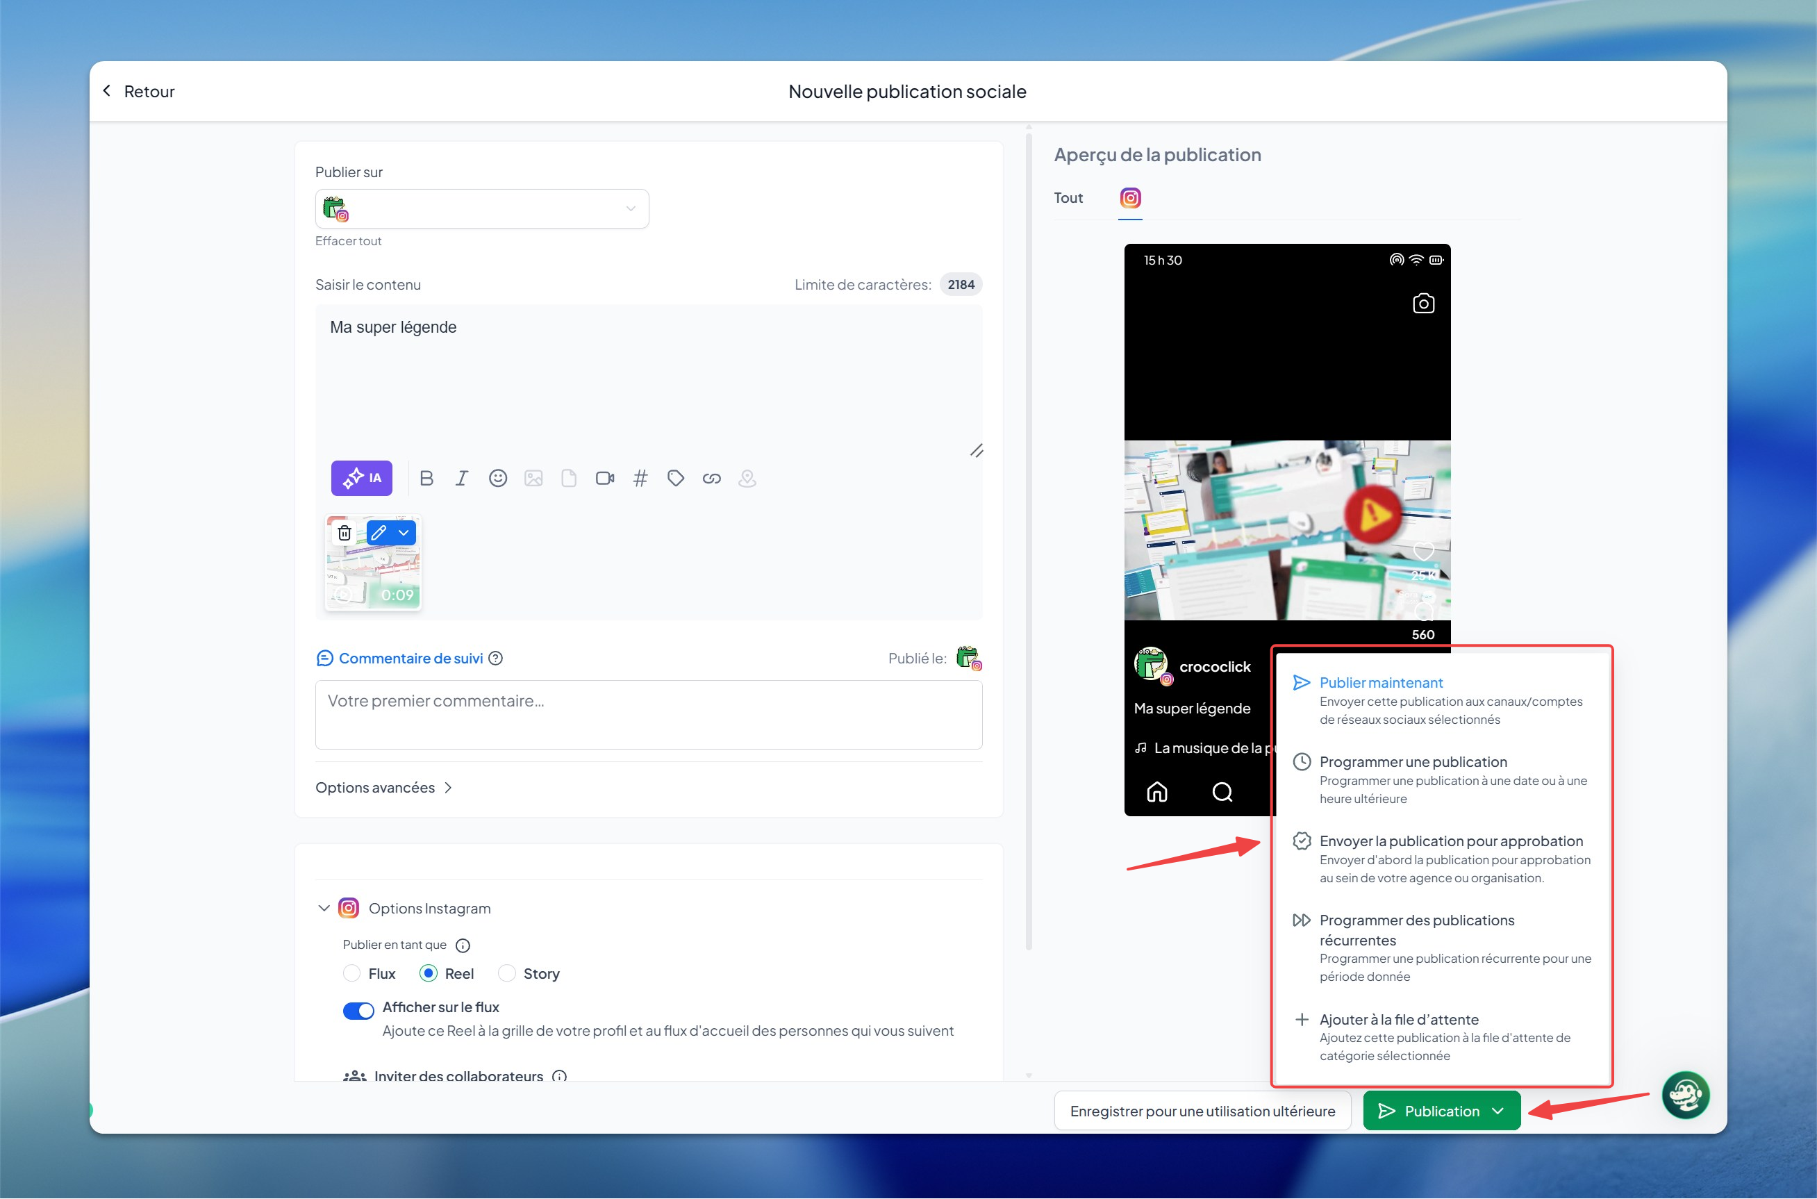Click the Nouvelle publication sociale title

pos(907,91)
